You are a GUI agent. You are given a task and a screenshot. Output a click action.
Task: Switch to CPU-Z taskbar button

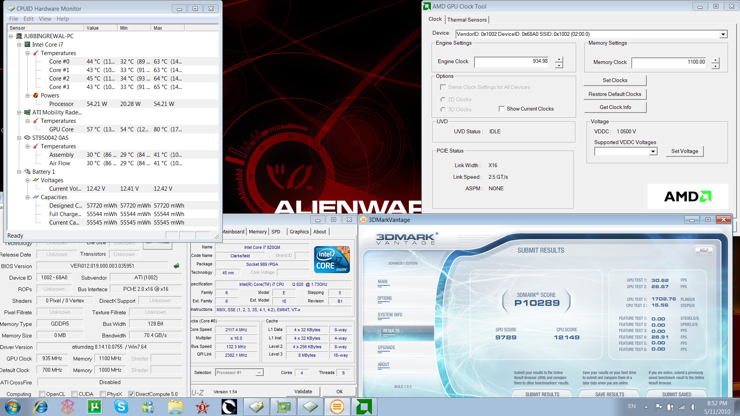tap(310, 407)
